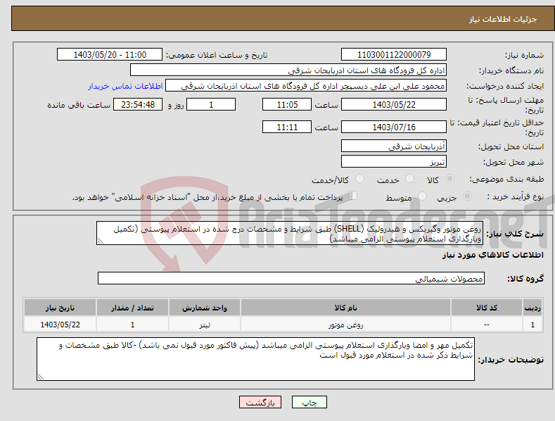Open اطلاعات تماس خریدار contact link
The width and height of the screenshot is (555, 421).
pos(125,86)
